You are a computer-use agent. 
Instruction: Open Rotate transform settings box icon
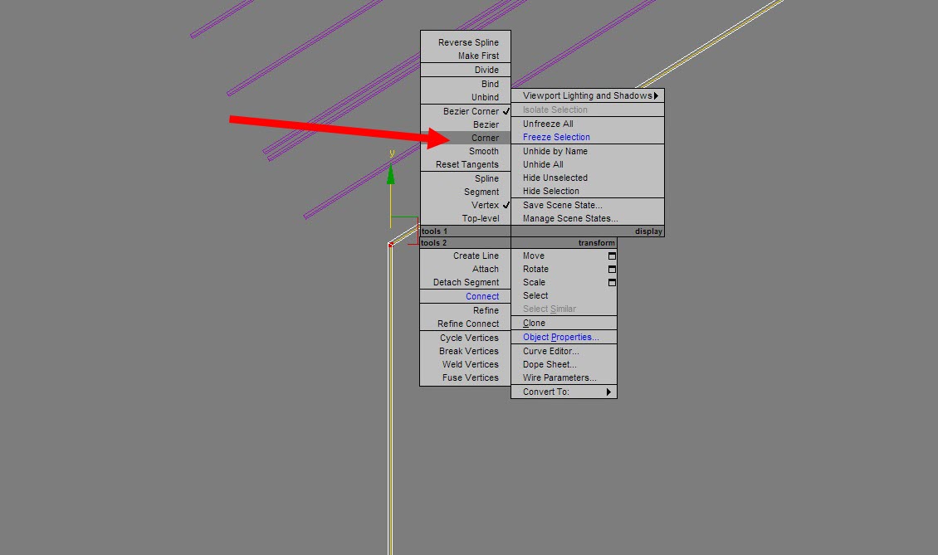612,269
